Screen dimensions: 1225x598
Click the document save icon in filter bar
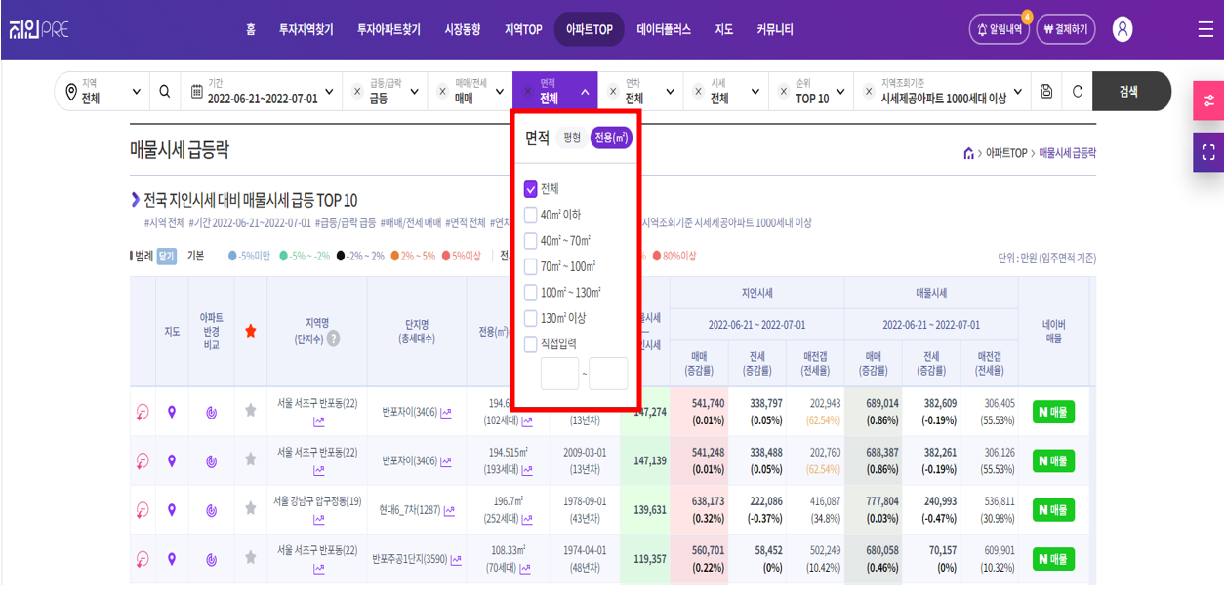(1046, 92)
